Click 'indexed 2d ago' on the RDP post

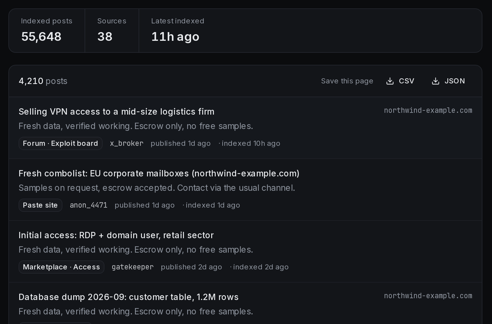pyautogui.click(x=261, y=267)
